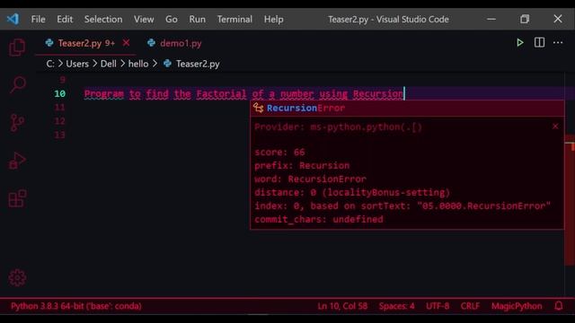Expand the Teaser2.py breadcrumb segment
The width and height of the screenshot is (575, 323).
[198, 64]
